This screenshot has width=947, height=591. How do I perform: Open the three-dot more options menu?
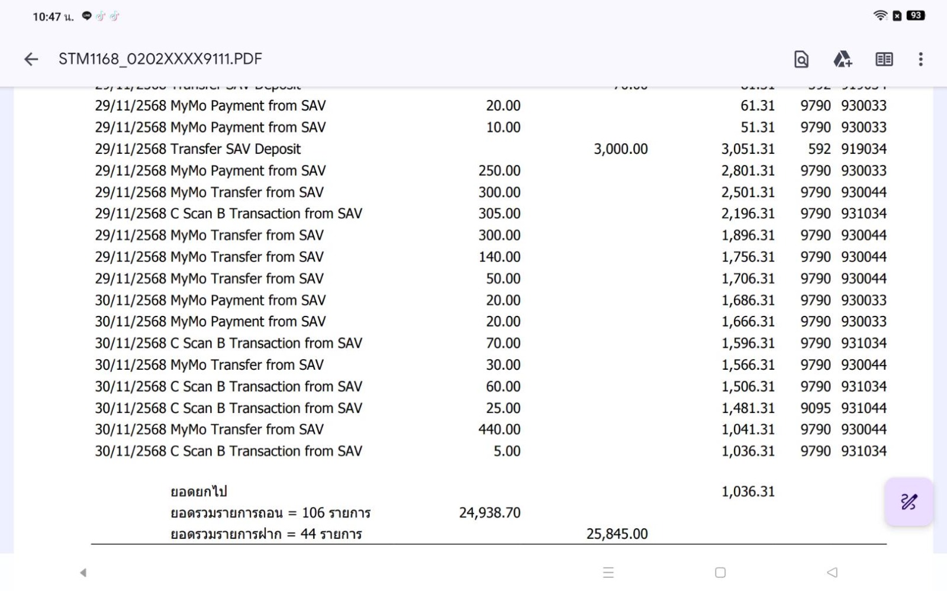(920, 59)
